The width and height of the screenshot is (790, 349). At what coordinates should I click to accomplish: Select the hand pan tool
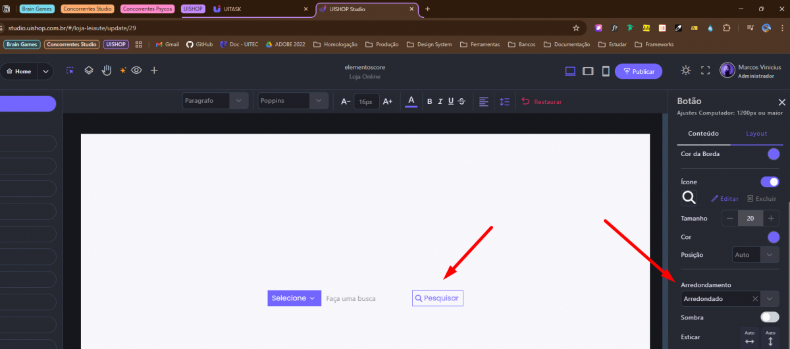[107, 70]
